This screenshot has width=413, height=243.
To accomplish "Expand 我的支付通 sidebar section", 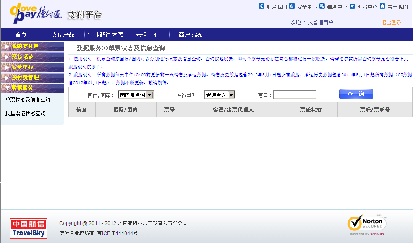I will click(25, 46).
